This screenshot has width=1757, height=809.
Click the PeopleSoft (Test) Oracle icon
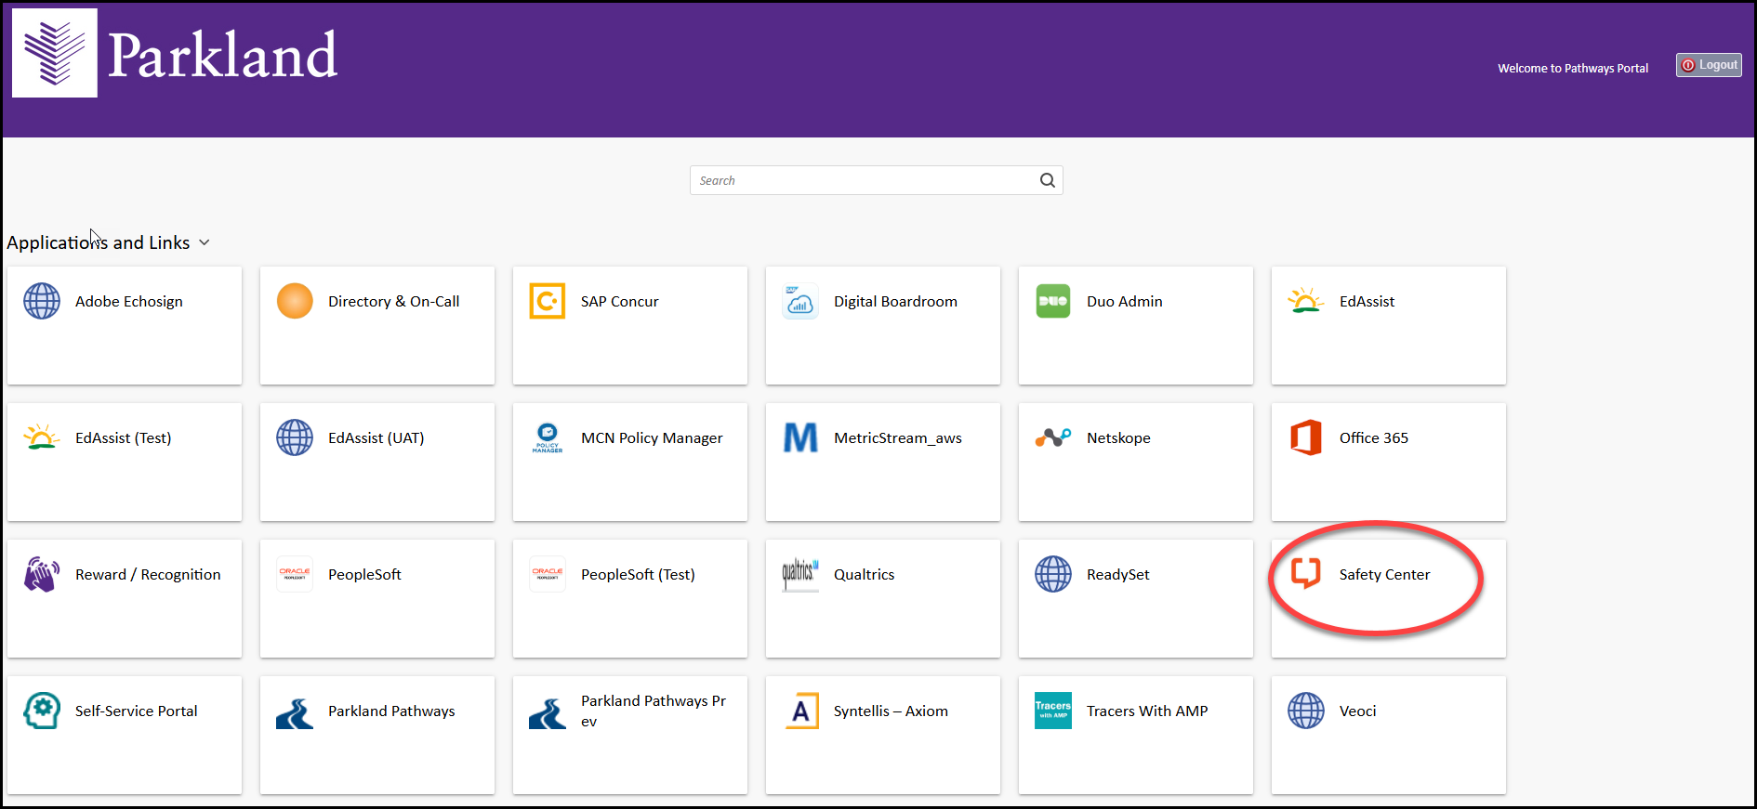(548, 574)
